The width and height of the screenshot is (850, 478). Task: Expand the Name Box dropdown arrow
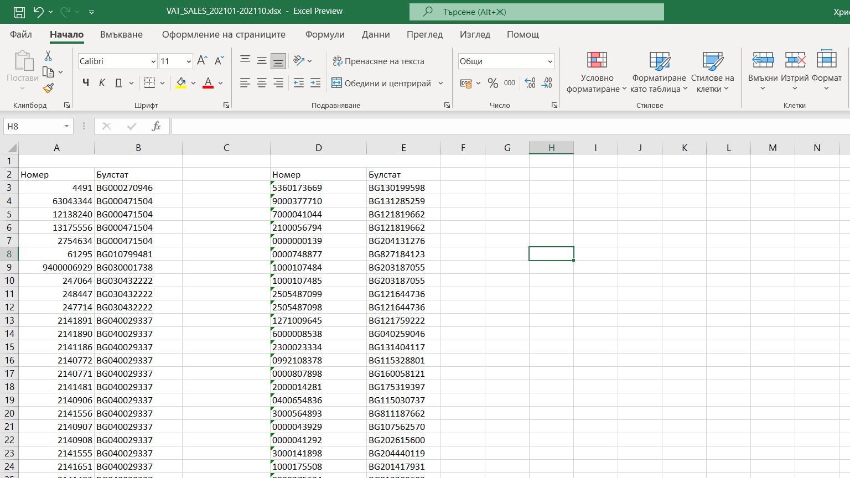(x=66, y=126)
